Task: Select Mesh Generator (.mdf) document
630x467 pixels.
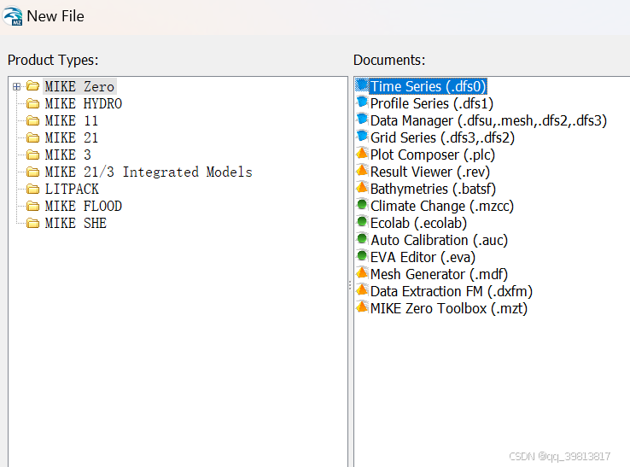Action: 439,275
